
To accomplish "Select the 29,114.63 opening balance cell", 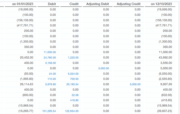I will 27,84.
